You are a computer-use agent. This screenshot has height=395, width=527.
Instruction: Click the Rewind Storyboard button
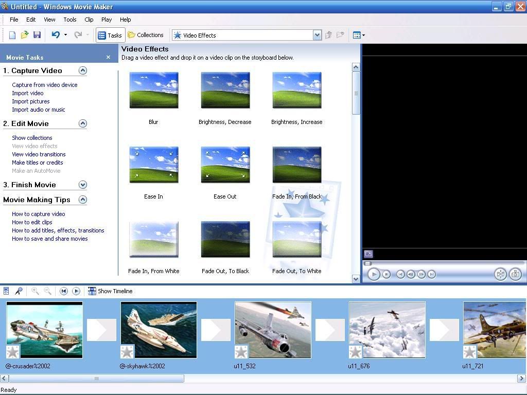[63, 291]
